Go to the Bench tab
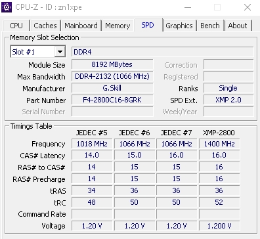Screen dimensions: 260x239 [x=210, y=26]
